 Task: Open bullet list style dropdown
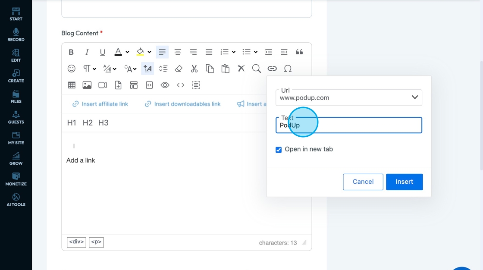pyautogui.click(x=256, y=52)
